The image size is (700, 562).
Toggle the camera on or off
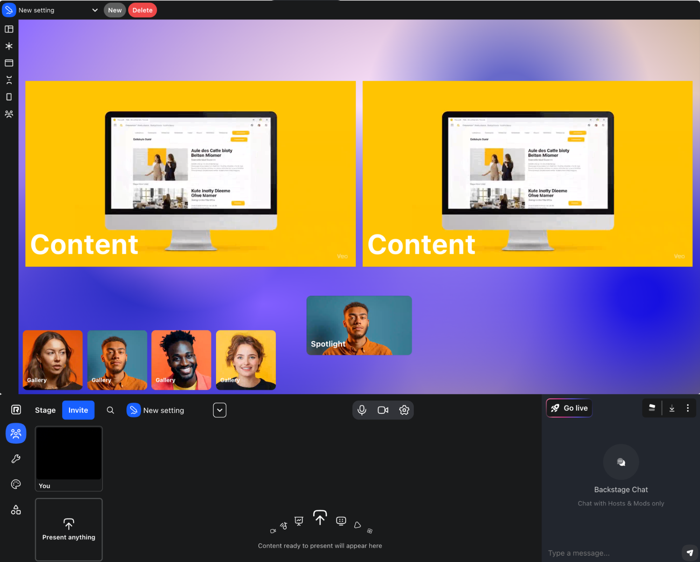click(x=383, y=410)
